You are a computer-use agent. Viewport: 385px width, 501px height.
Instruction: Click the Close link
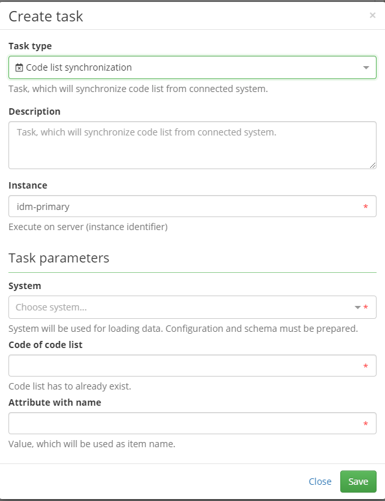click(x=320, y=482)
